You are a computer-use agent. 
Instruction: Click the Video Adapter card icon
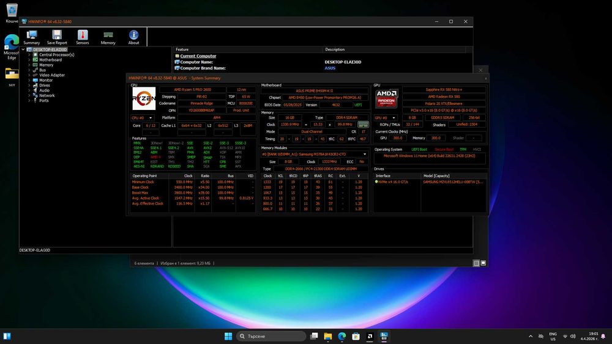tap(35, 75)
